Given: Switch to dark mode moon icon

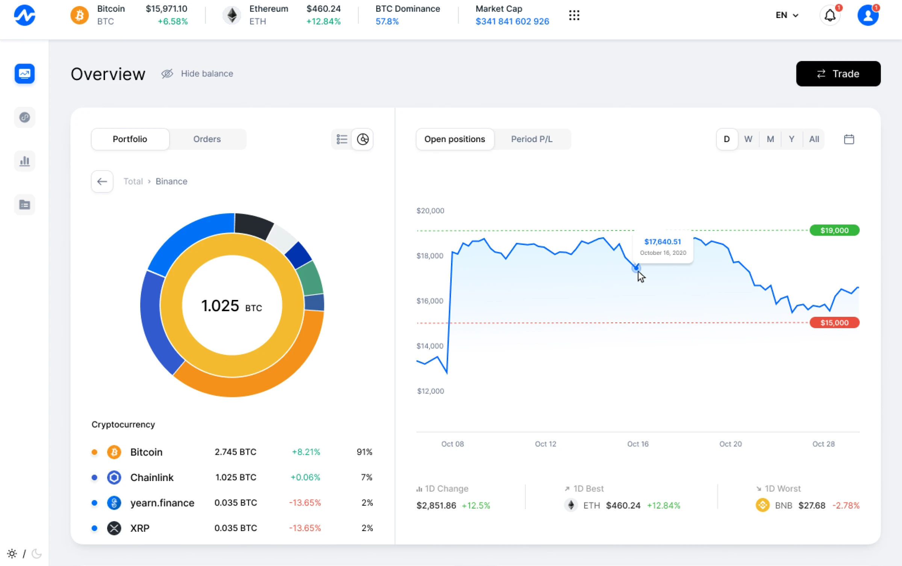Looking at the screenshot, I should [37, 553].
